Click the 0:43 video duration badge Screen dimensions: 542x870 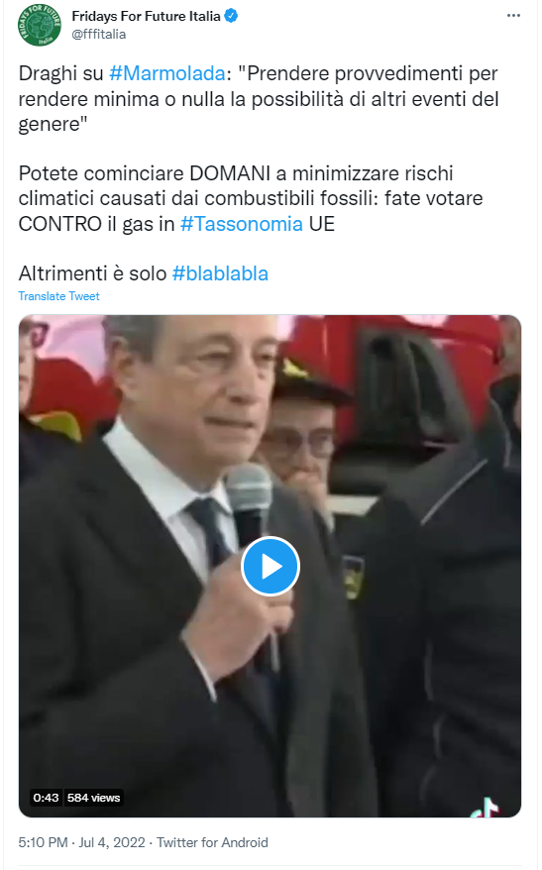point(46,798)
